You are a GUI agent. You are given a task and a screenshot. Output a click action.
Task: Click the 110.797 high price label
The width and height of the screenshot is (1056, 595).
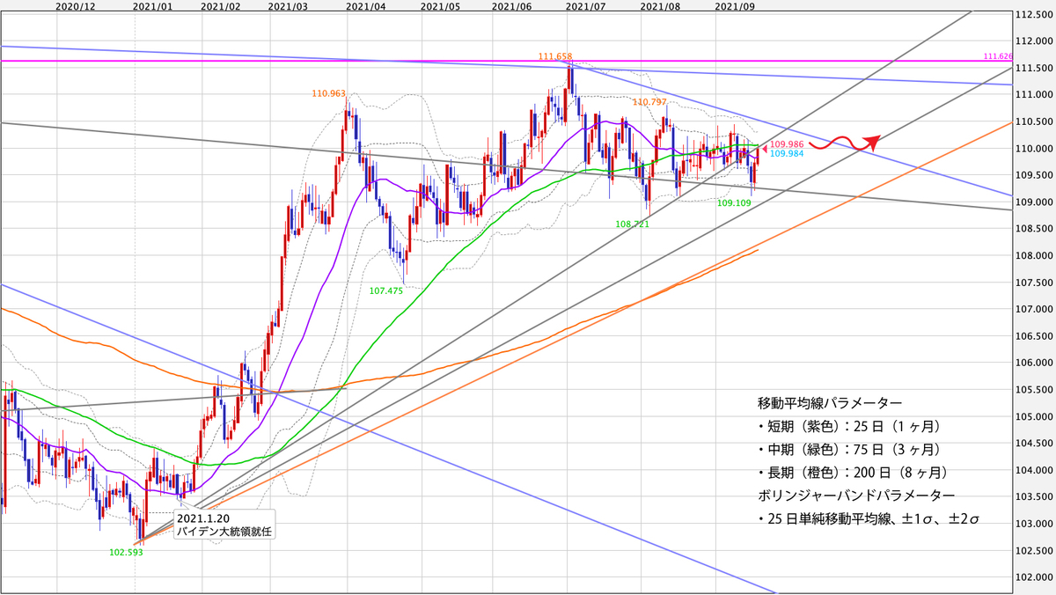pyautogui.click(x=649, y=102)
